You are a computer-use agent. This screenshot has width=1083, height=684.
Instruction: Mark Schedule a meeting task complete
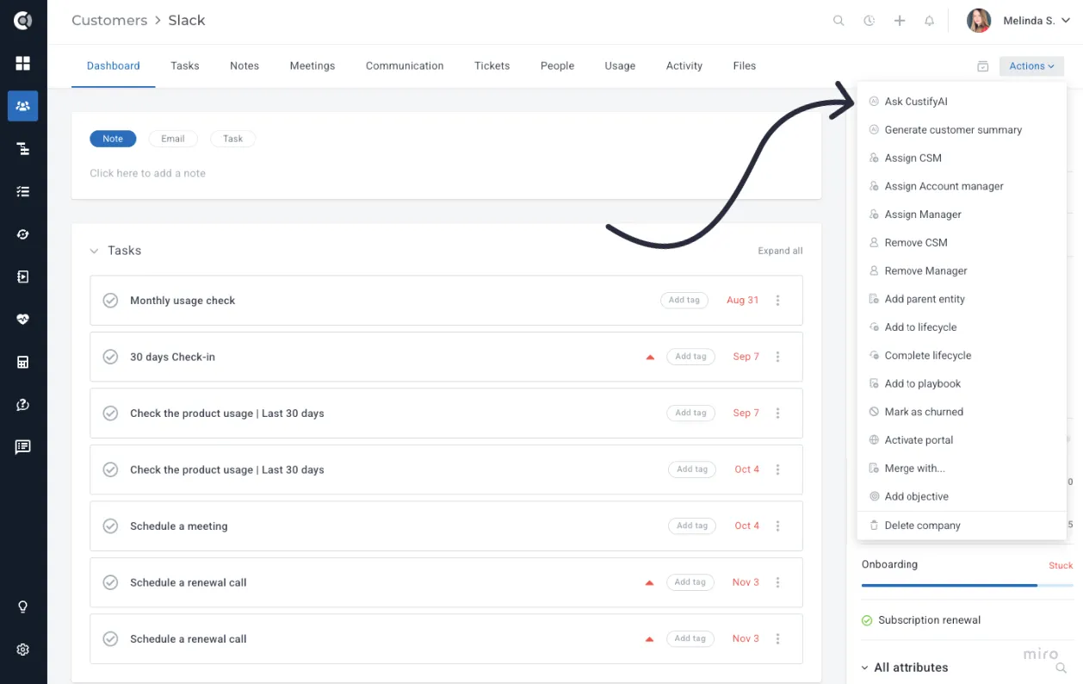[x=110, y=526]
